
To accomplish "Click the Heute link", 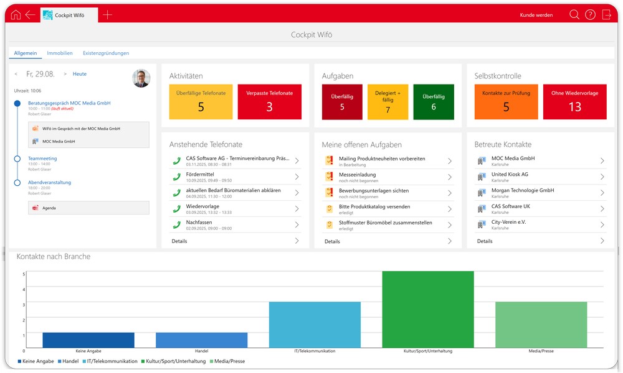I will coord(80,74).
